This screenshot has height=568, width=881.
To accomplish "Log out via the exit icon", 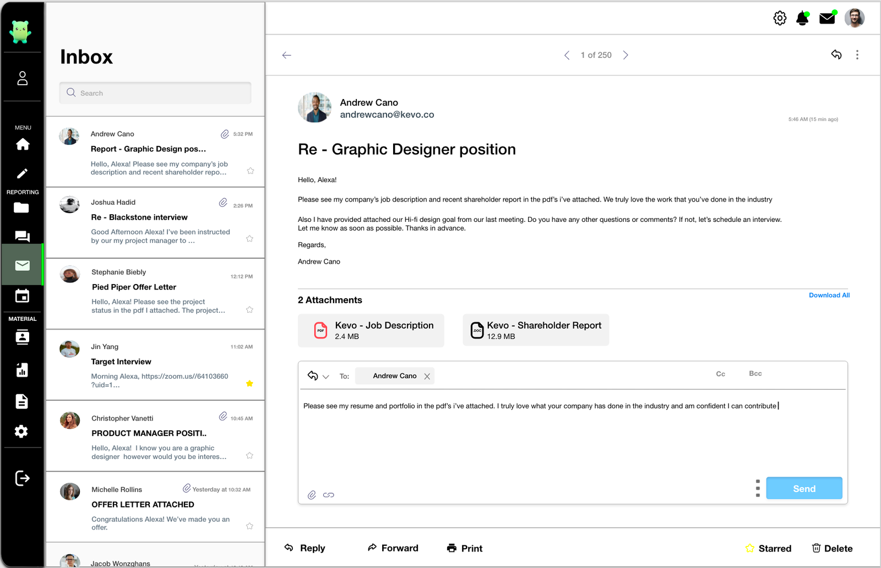I will (x=22, y=478).
